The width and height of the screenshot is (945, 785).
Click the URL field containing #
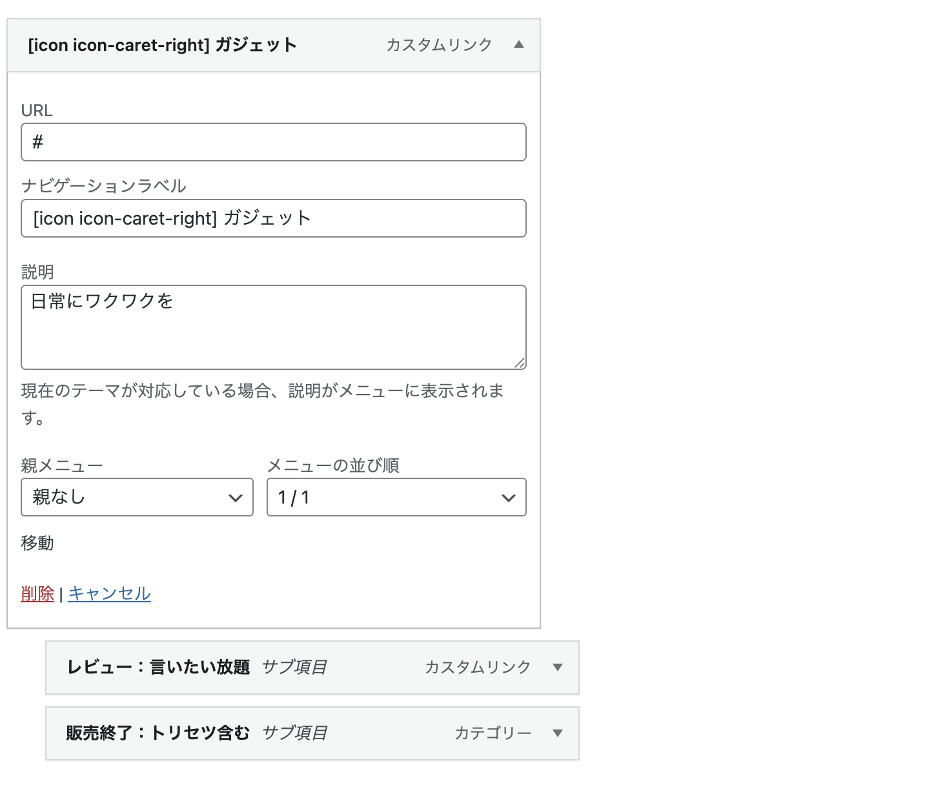[274, 142]
